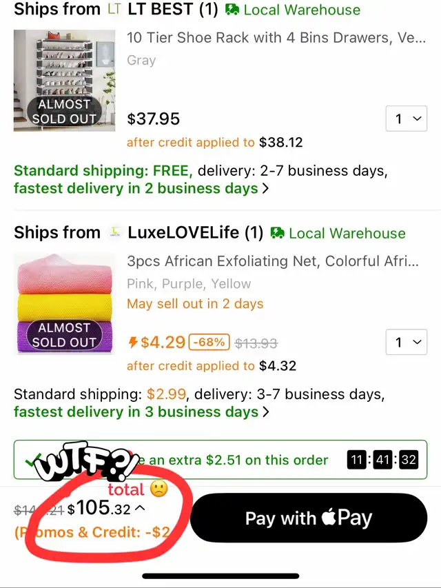Open quantity dropdown for the shoe rack

coord(407,119)
